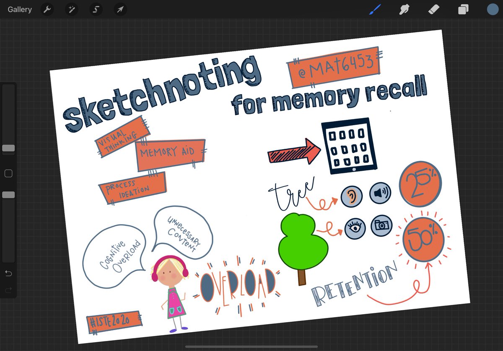This screenshot has width=503, height=351.
Task: Tap the 'PROCESS IDEATION' orange label
Action: (132, 188)
